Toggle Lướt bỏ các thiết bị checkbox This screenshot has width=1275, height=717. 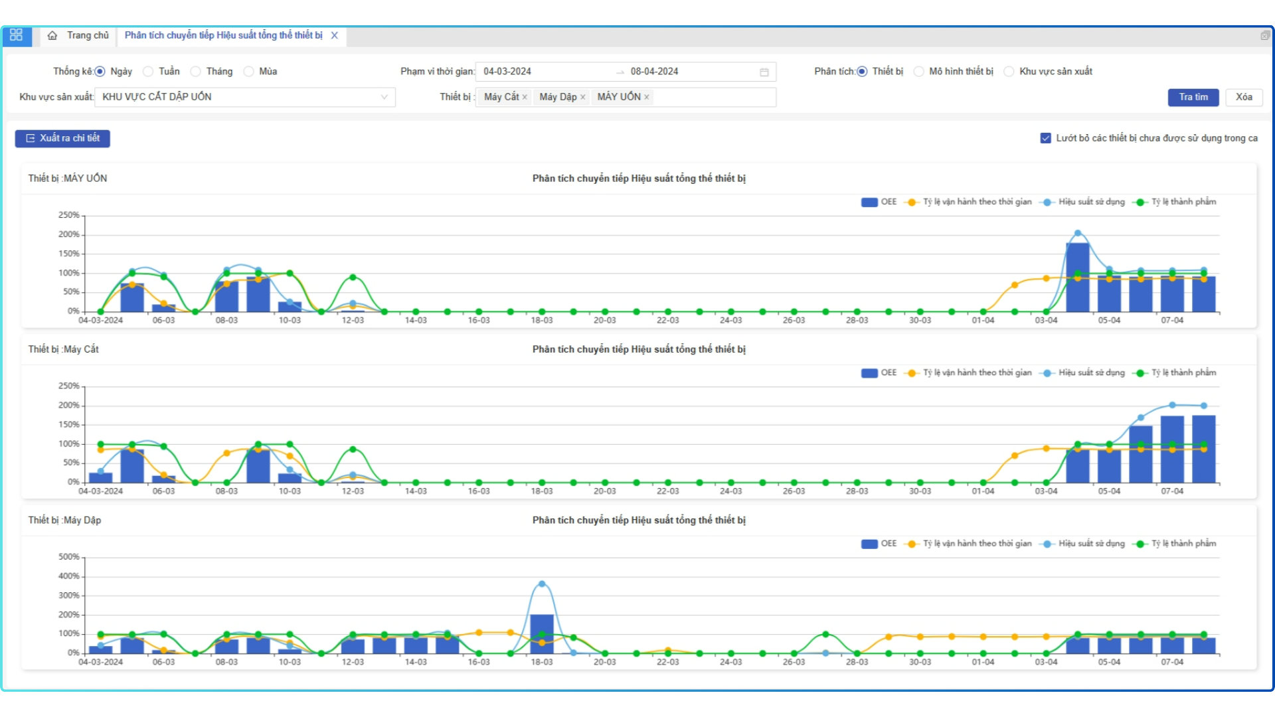click(x=1045, y=138)
